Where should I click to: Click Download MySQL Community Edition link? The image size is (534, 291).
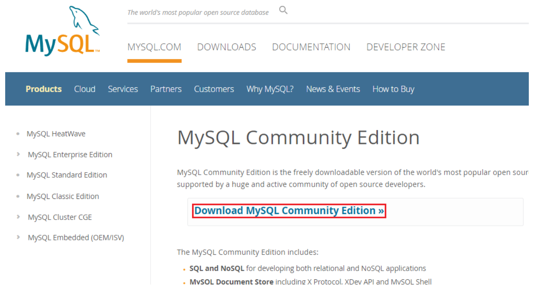289,211
